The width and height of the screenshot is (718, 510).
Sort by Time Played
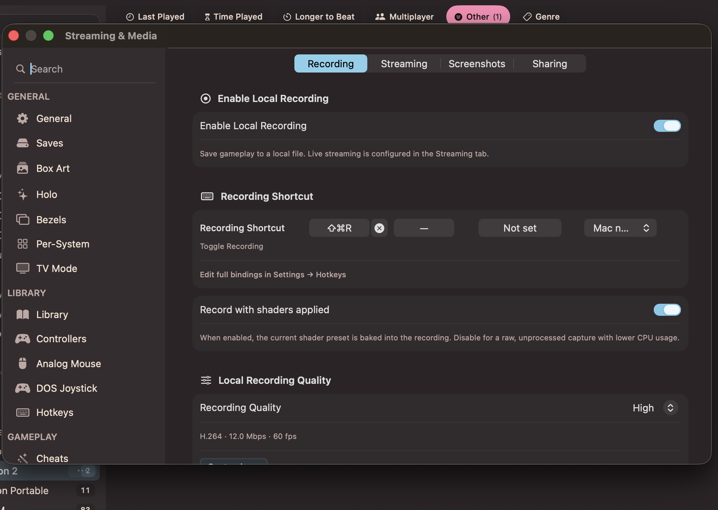(x=234, y=17)
